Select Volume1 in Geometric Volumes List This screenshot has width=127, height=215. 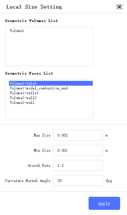[x=17, y=31]
